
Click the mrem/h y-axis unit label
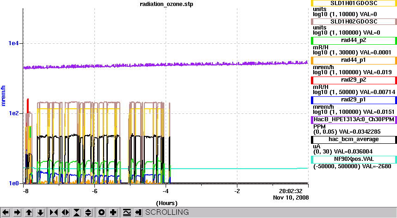3,95
